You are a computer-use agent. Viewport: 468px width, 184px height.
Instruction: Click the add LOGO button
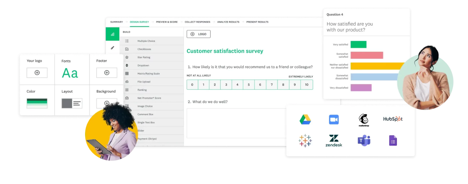199,34
